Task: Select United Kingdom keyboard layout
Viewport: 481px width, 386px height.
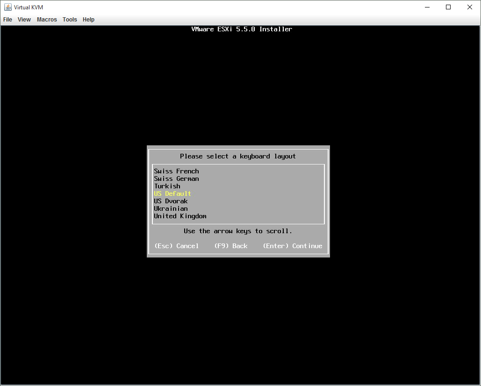Action: tap(180, 216)
